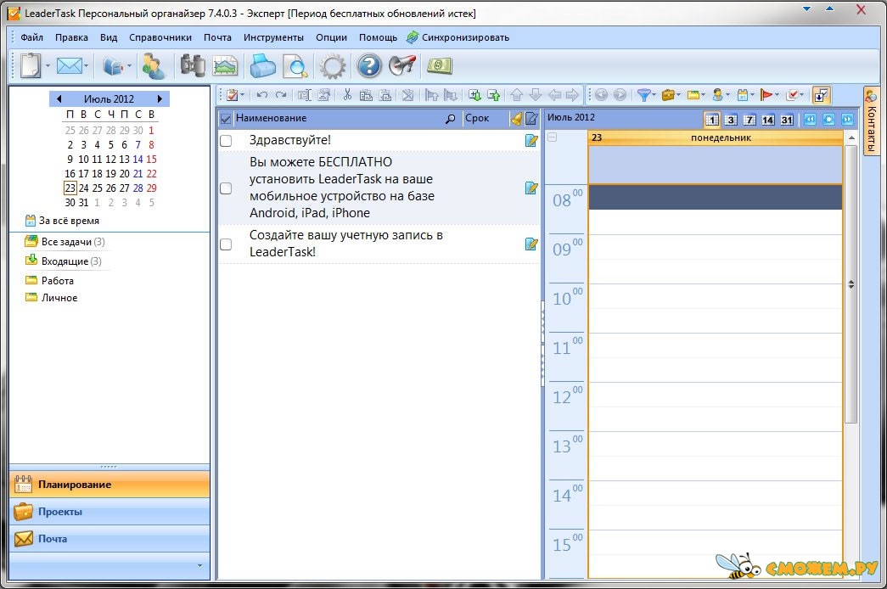
Task: Click the new task clipboard icon
Action: (31, 65)
